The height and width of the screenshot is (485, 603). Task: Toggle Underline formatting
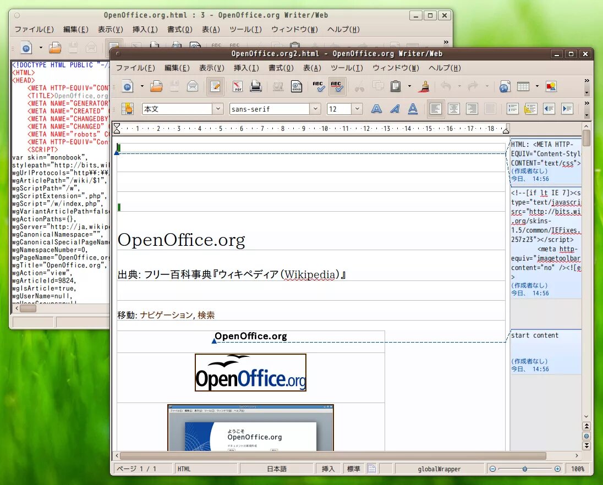coord(413,109)
